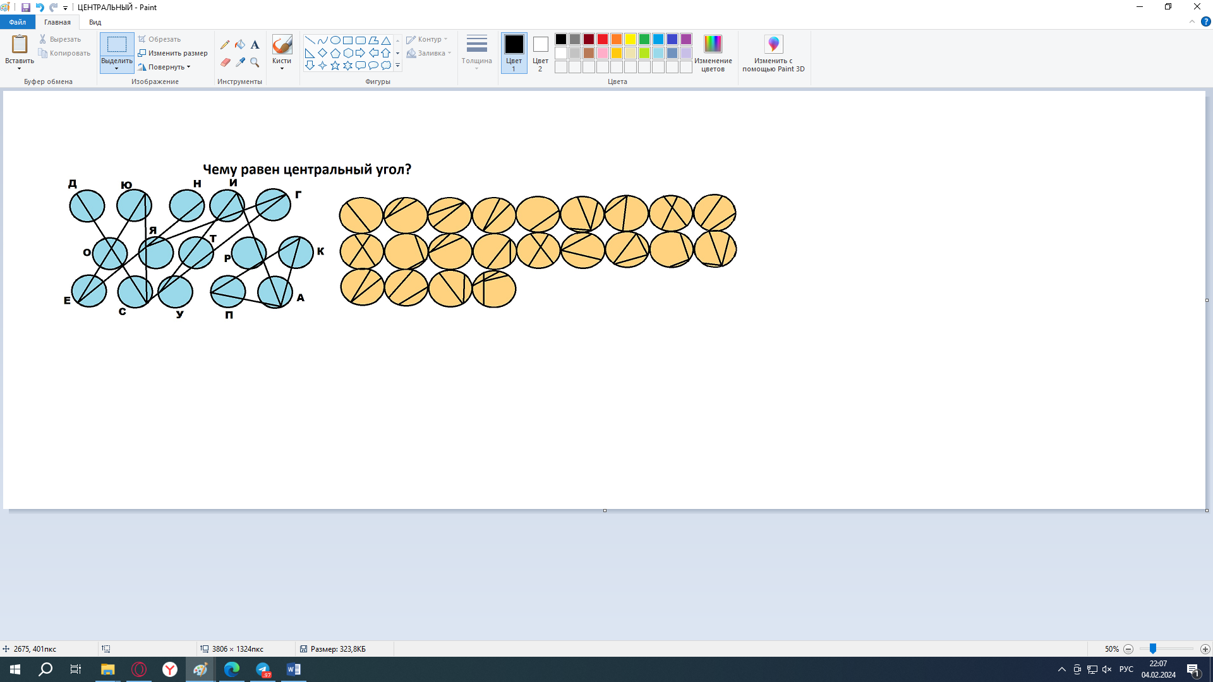Switch to the Вид tab
Viewport: 1213px width, 682px height.
tap(95, 22)
